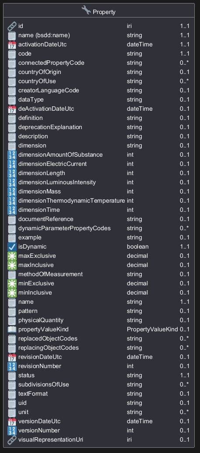Click the book icon next to propertyValueKind
Image resolution: width=200 pixels, height=453 pixels.
[12, 330]
